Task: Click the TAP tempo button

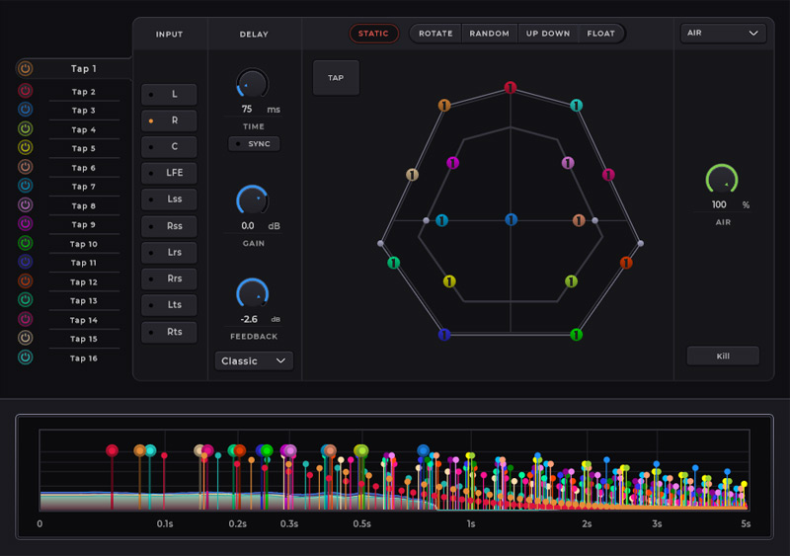Action: point(336,78)
